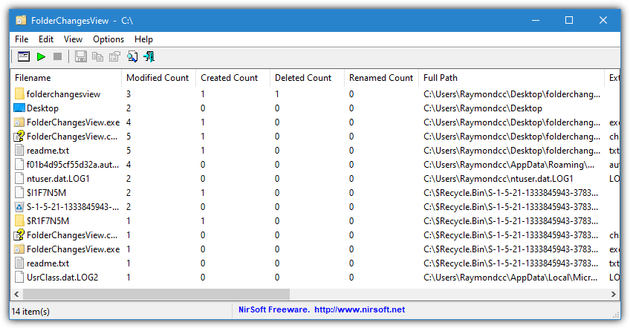
Task: Select the Desktop filename text
Action: [42, 108]
